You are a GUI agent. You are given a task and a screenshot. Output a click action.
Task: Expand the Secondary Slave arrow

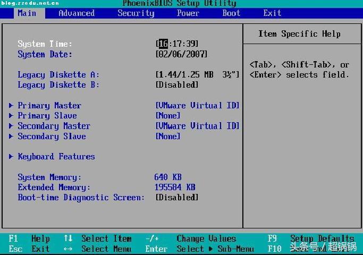click(11, 137)
